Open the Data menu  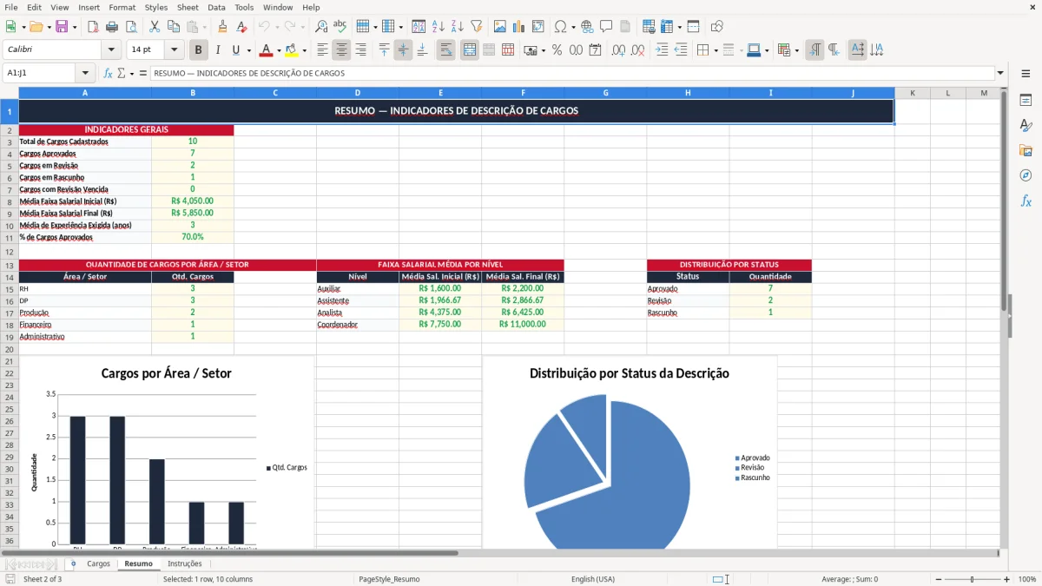(x=216, y=7)
